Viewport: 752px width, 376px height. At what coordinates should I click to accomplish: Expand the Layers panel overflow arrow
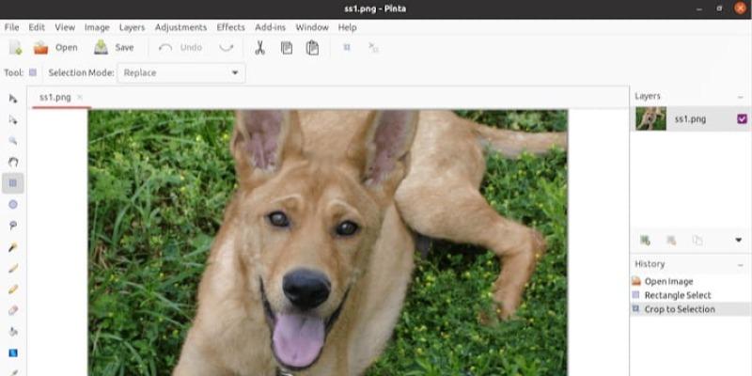[738, 241]
